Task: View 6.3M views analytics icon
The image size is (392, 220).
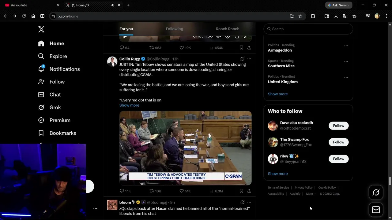Action: pos(216,191)
